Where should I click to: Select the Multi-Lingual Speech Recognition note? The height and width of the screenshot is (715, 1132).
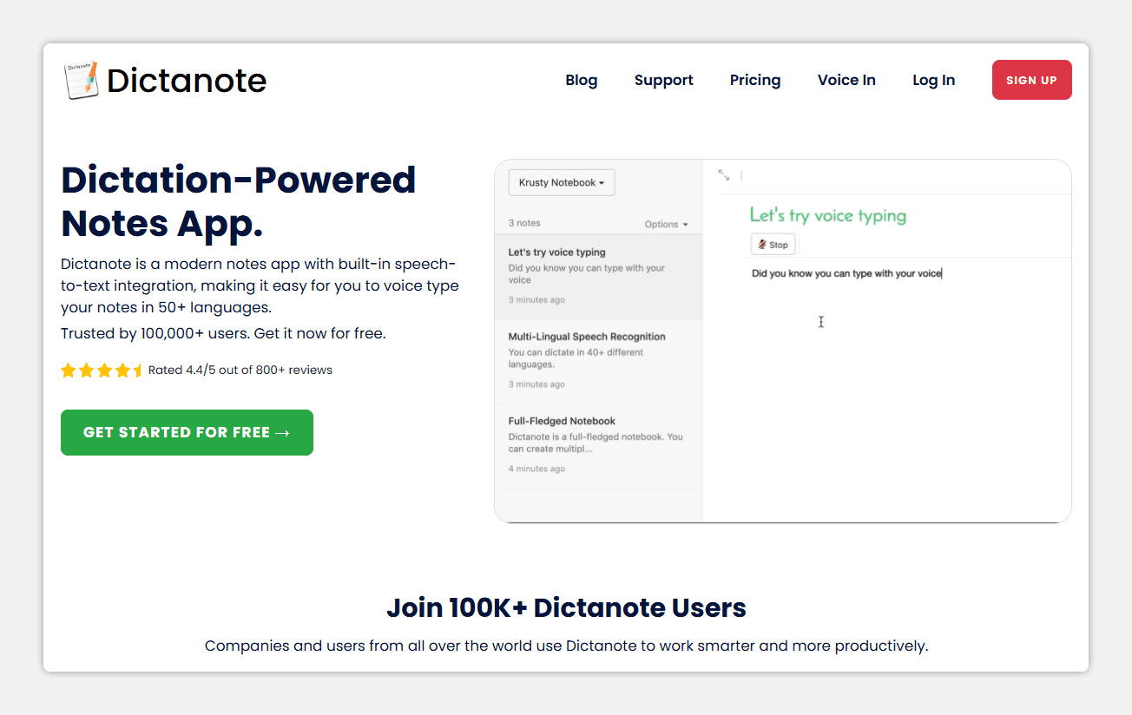coord(598,361)
